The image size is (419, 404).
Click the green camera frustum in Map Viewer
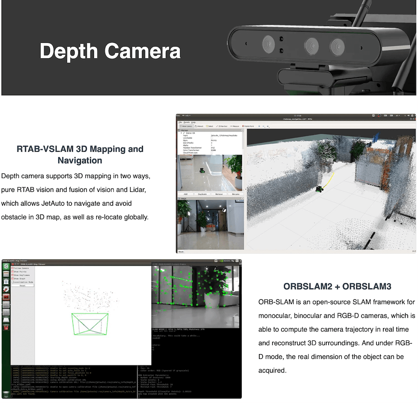tap(90, 324)
